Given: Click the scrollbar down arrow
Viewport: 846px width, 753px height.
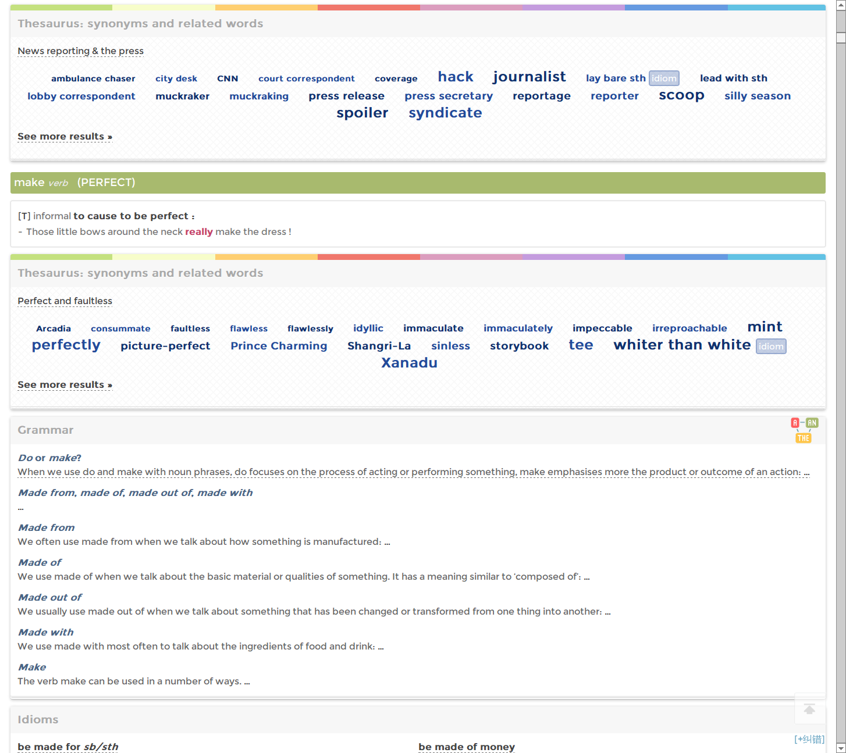Looking at the screenshot, I should (x=841, y=748).
